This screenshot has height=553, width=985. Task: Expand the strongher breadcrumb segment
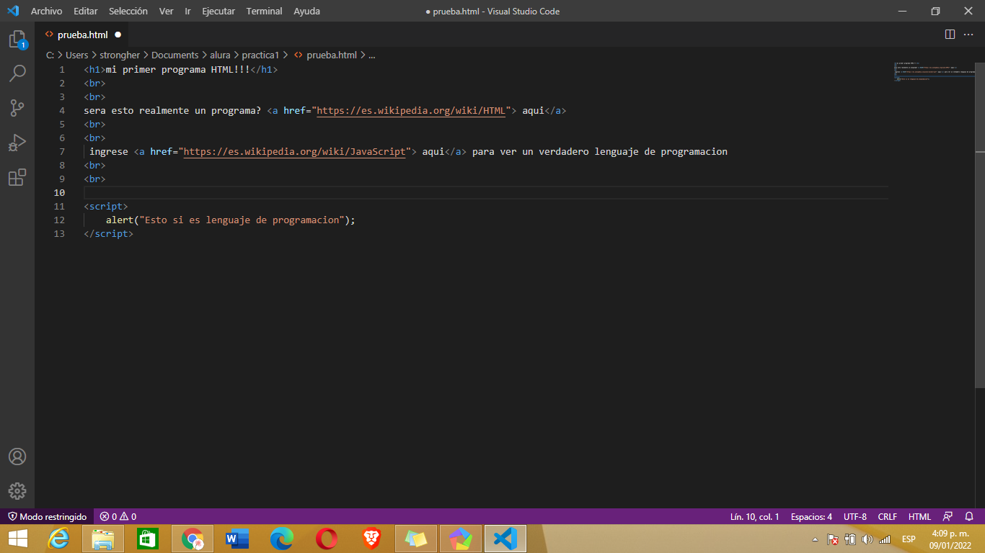(x=120, y=55)
